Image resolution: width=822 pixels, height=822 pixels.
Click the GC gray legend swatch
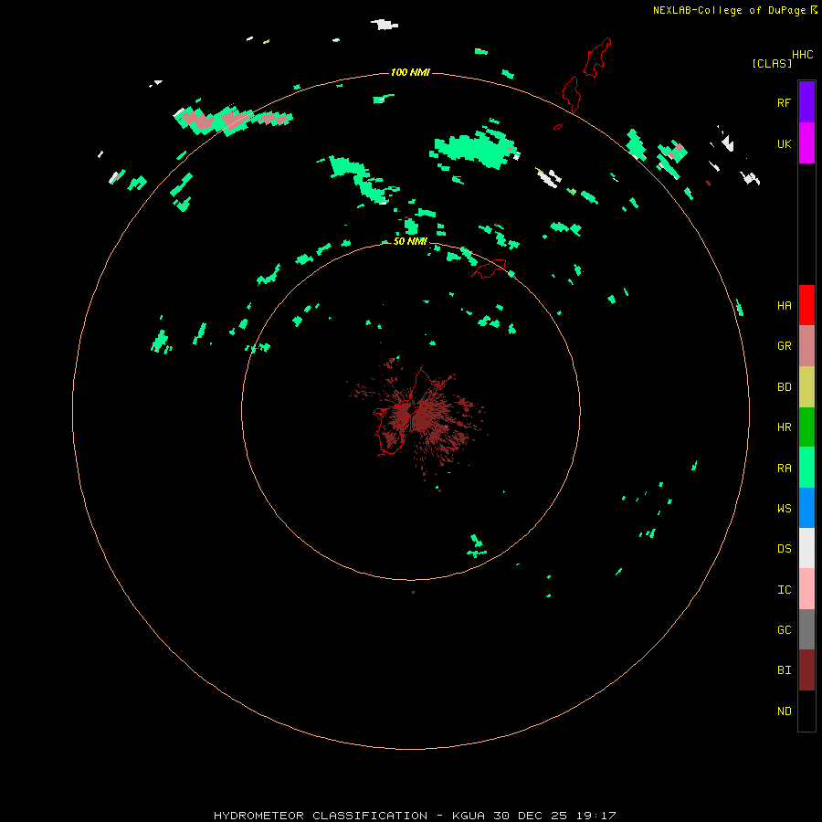(x=806, y=629)
